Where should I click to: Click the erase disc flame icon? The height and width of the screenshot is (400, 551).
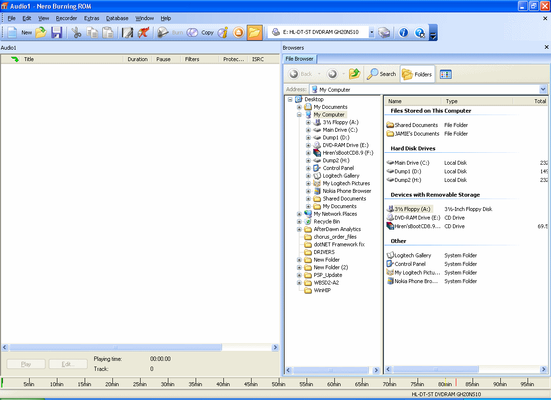click(x=143, y=32)
